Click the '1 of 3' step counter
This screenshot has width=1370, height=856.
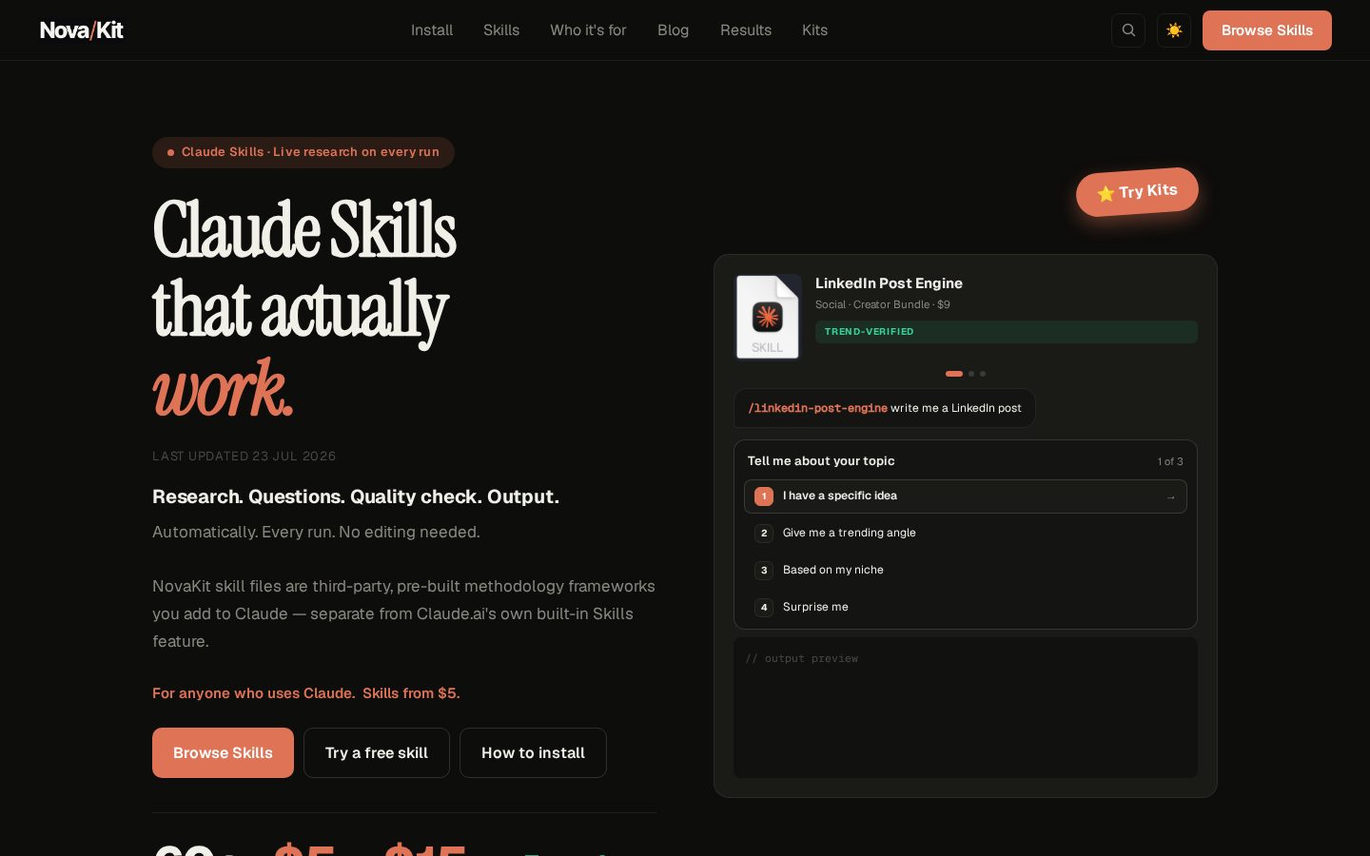pyautogui.click(x=1170, y=461)
